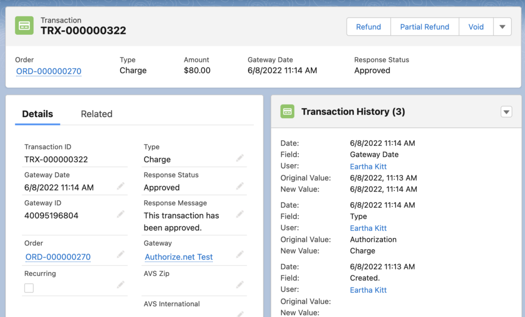Open ORD-000000270 link in the Details tab
The image size is (525, 317).
(58, 257)
